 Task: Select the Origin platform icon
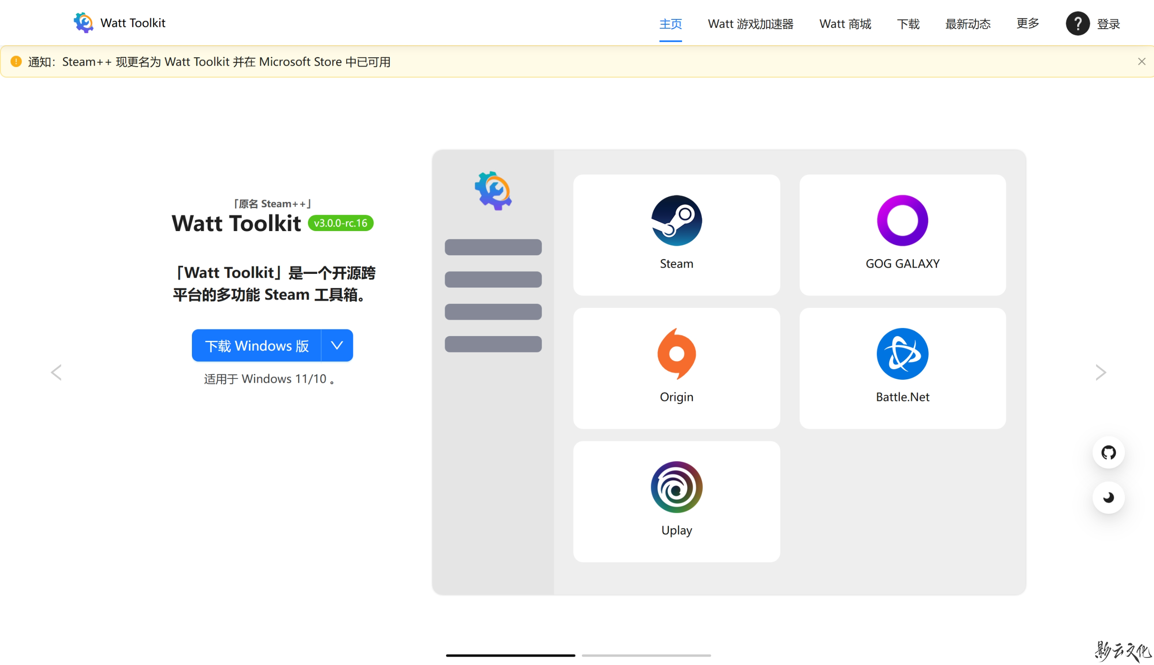click(x=676, y=354)
